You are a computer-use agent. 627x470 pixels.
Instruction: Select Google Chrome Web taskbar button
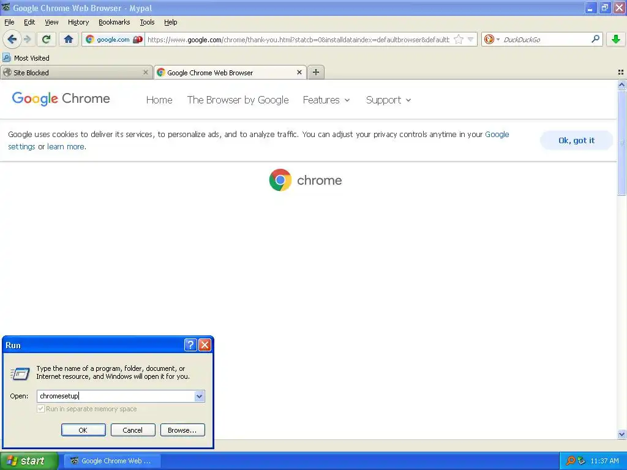click(x=113, y=461)
